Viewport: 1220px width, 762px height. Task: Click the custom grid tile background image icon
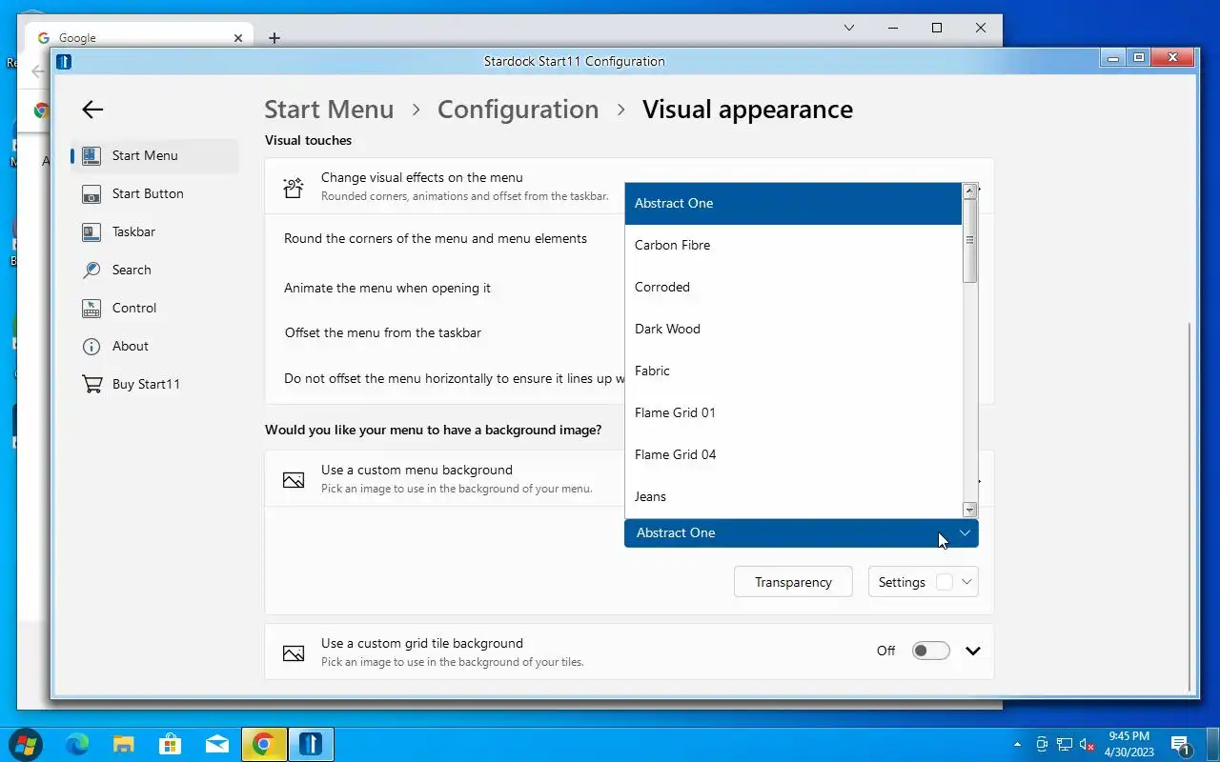[x=294, y=653]
